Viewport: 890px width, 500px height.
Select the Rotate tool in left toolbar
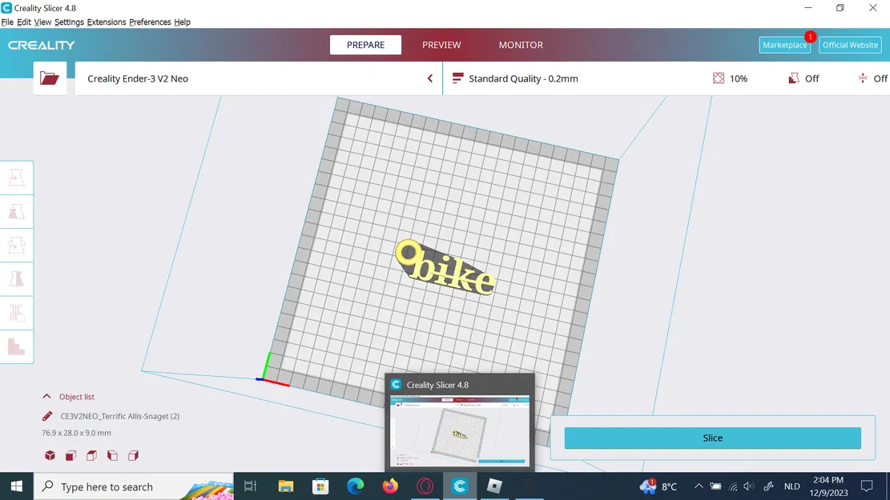tap(17, 245)
